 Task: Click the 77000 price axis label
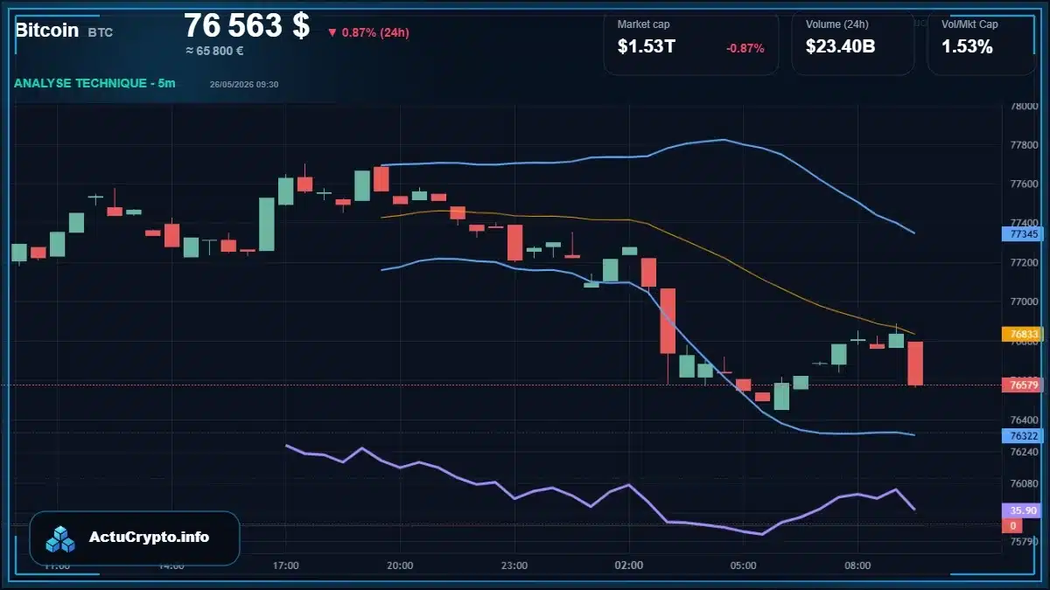1024,302
